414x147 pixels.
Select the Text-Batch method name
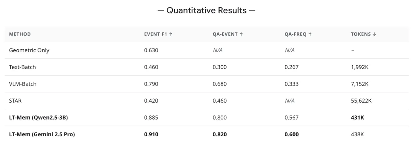click(22, 67)
